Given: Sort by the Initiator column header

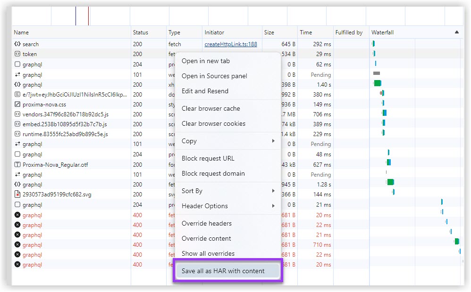Looking at the screenshot, I should (232, 32).
